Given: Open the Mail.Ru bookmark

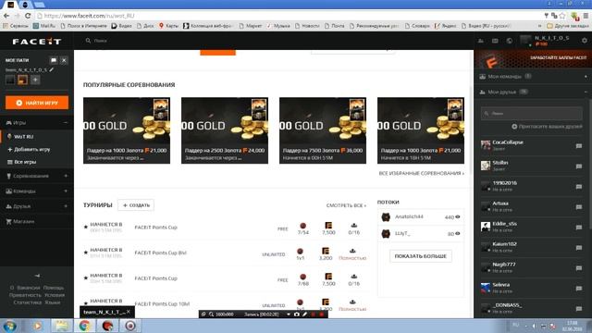Looking at the screenshot, I should [44, 26].
